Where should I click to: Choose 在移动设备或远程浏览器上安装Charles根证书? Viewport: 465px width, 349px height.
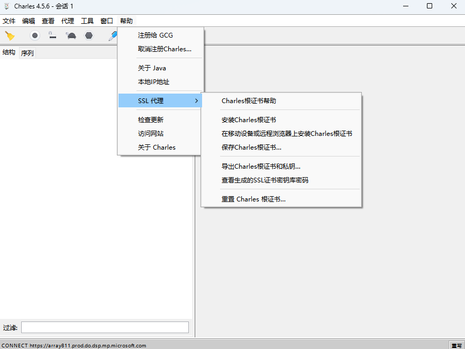coord(281,133)
